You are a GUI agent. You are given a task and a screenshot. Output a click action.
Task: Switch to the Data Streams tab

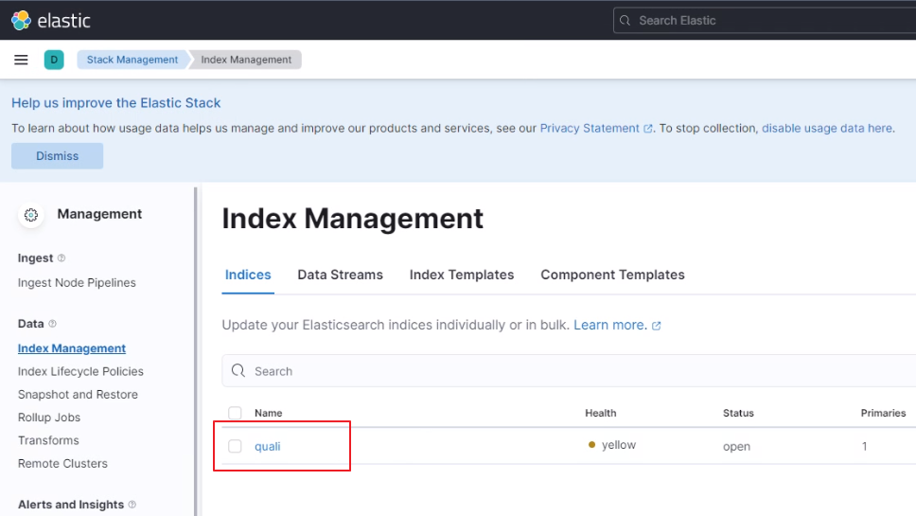340,275
